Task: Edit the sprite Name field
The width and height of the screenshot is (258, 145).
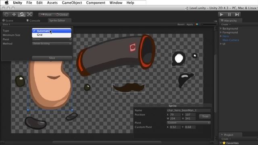Action: (189, 110)
